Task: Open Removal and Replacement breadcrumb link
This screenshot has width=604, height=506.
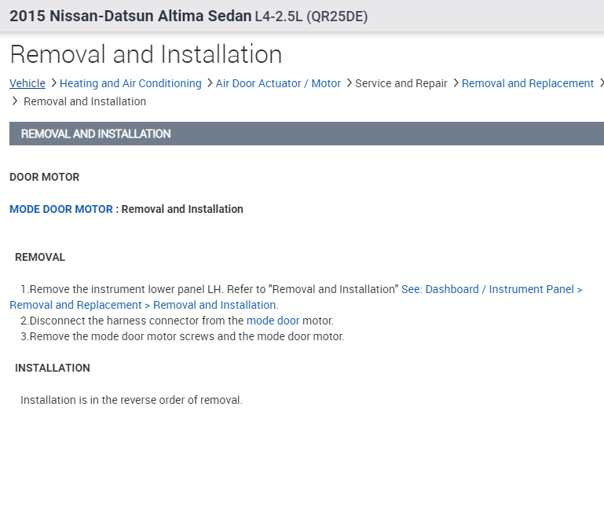Action: pyautogui.click(x=527, y=83)
